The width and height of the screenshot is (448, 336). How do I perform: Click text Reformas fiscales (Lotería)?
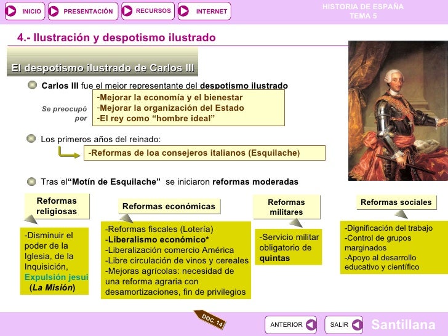(159, 229)
